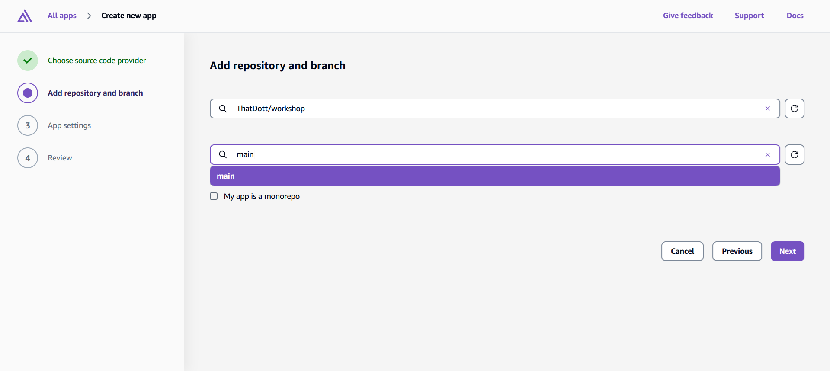Screen dimensions: 830x371
Task: Go back with the Previous button
Action: (737, 251)
